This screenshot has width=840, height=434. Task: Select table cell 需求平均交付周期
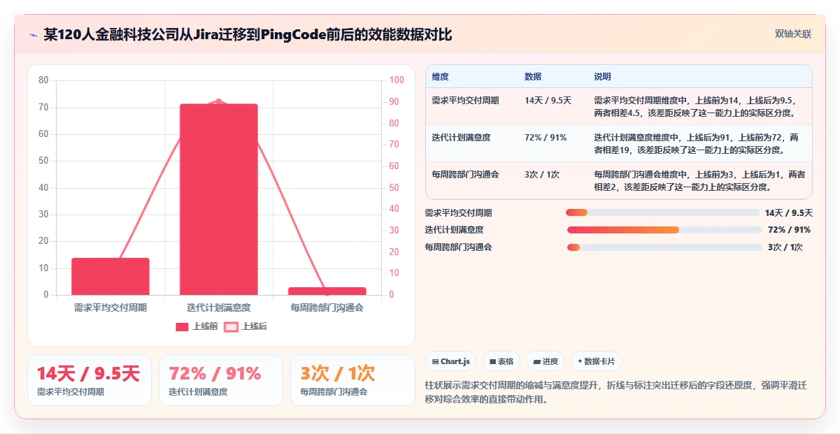tap(466, 101)
